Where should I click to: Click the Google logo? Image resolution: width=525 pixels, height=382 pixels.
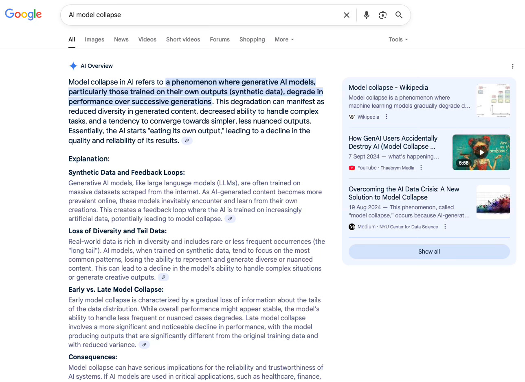tap(23, 15)
